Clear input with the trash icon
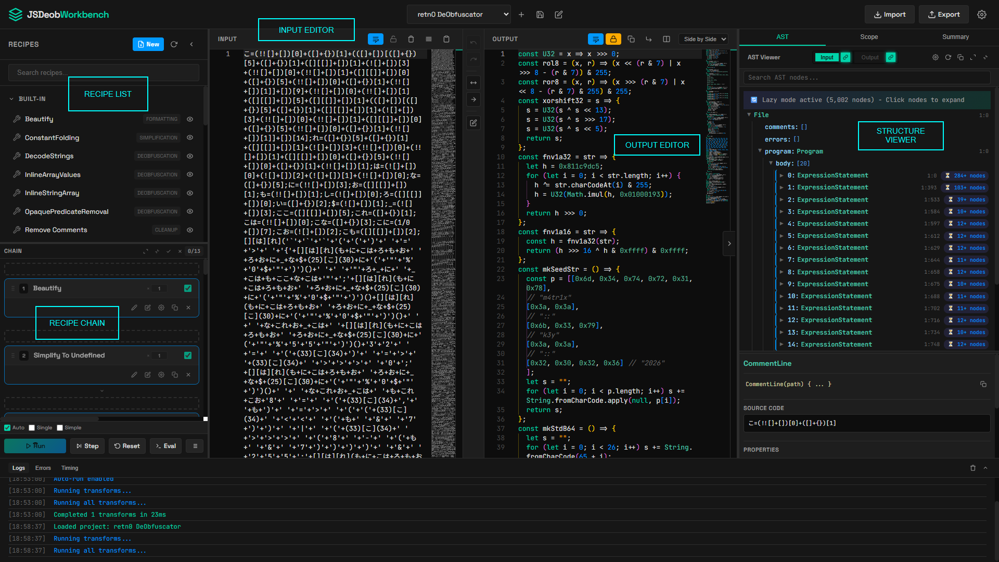999x562 pixels. coord(411,39)
